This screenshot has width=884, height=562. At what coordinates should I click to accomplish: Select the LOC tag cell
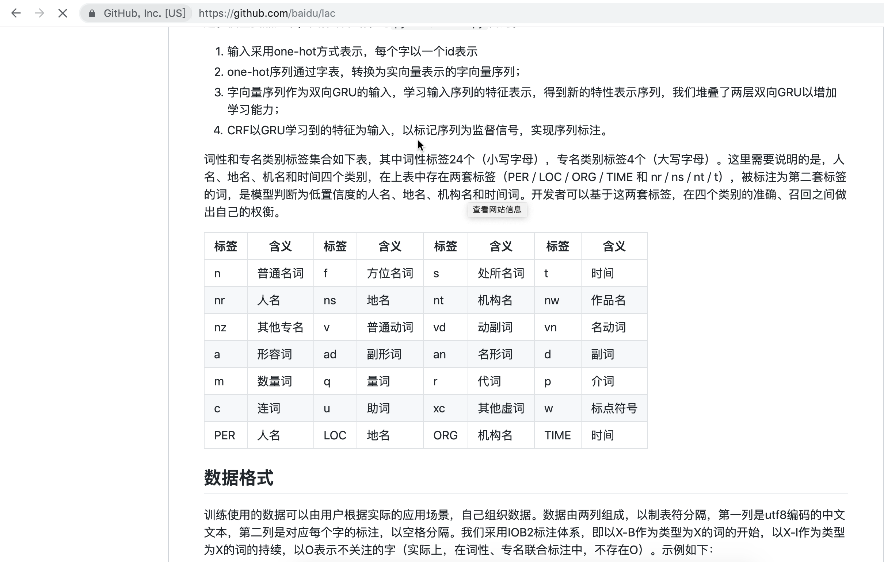click(335, 435)
